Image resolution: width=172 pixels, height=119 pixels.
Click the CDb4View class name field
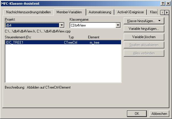tap(93, 25)
